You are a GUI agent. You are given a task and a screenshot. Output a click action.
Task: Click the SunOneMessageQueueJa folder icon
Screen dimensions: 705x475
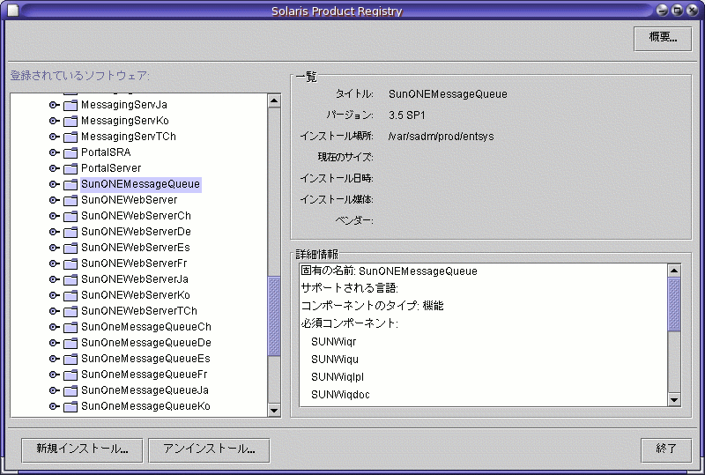click(70, 390)
